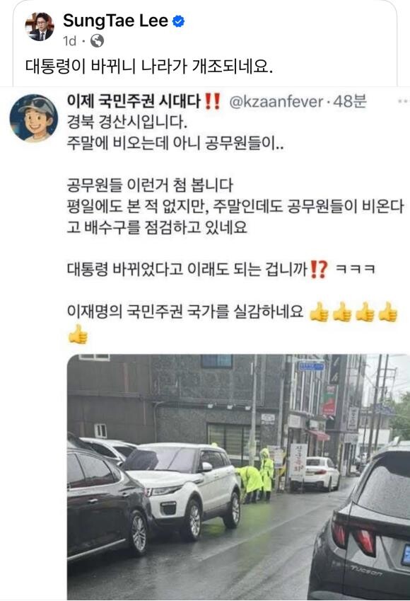Image resolution: width=410 pixels, height=601 pixels.
Task: Click the line about 배수구를 점검하고 있네요
Action: point(157,227)
